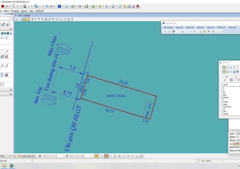
Task: Open the line style dropdown
Action: 20,6
